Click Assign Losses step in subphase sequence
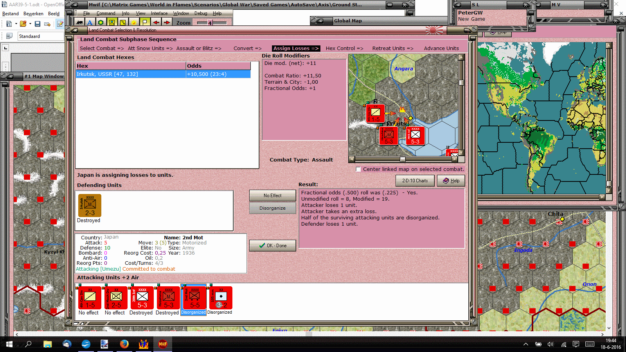 [296, 48]
